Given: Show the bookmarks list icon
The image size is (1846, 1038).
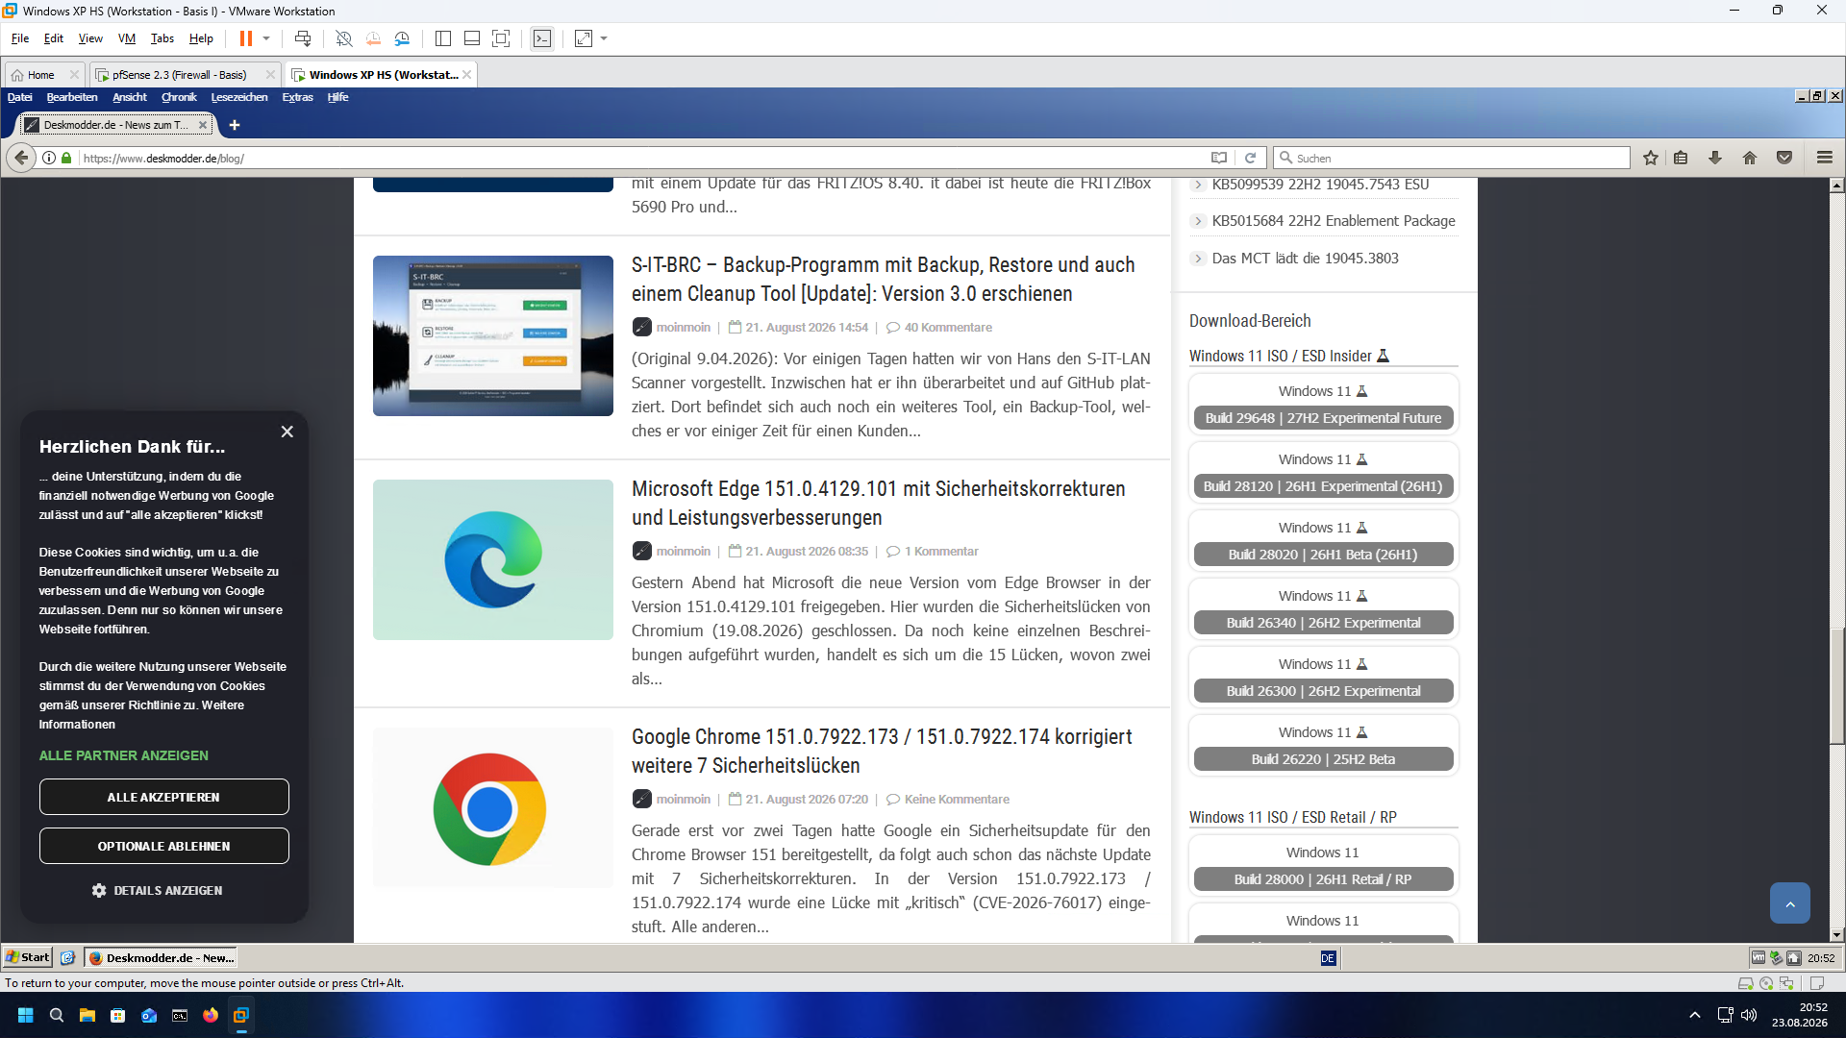Looking at the screenshot, I should (x=1681, y=158).
